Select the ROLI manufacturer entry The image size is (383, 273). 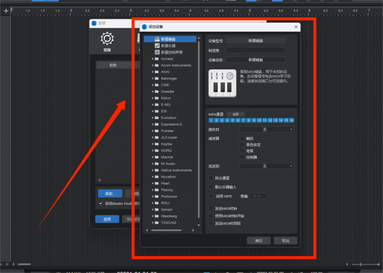pyautogui.click(x=165, y=203)
